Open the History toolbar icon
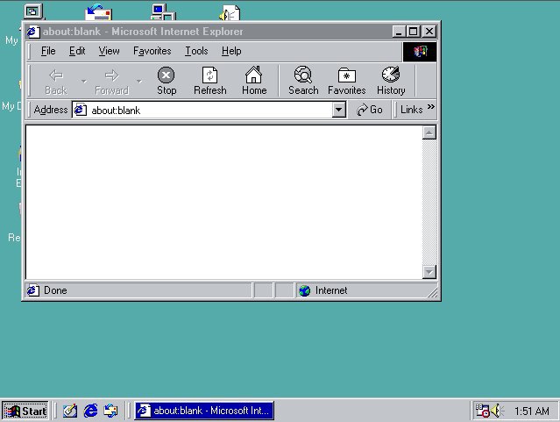 point(391,75)
